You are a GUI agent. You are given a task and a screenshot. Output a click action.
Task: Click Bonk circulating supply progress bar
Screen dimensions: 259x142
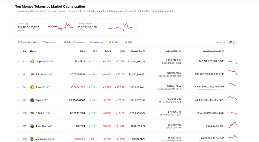211,89
